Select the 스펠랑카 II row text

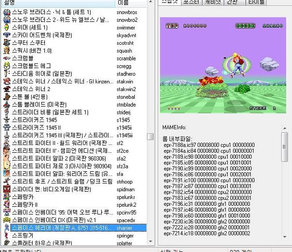25,205
